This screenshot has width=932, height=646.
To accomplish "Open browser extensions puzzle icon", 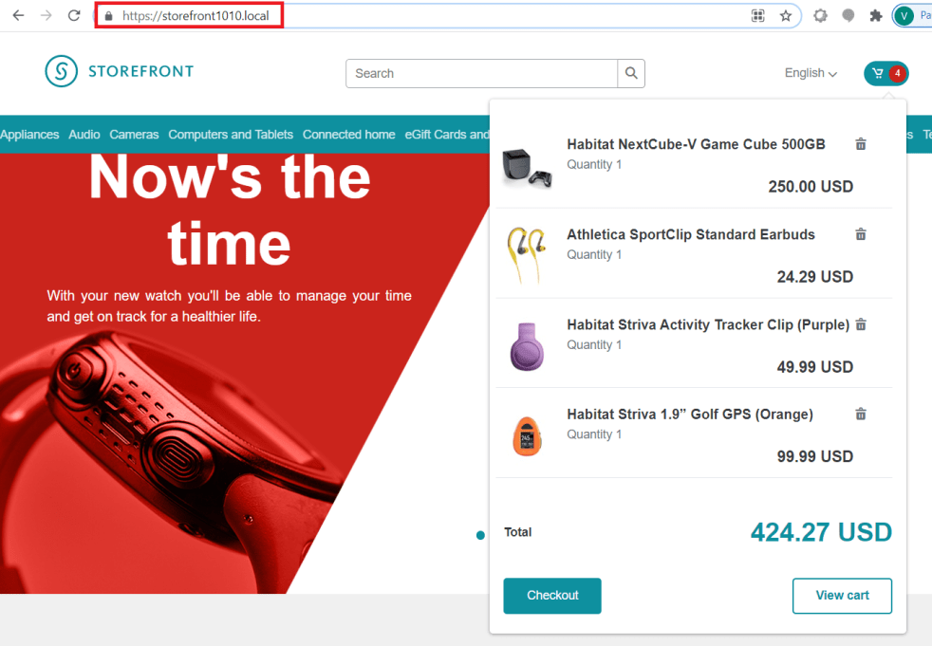I will click(x=876, y=16).
